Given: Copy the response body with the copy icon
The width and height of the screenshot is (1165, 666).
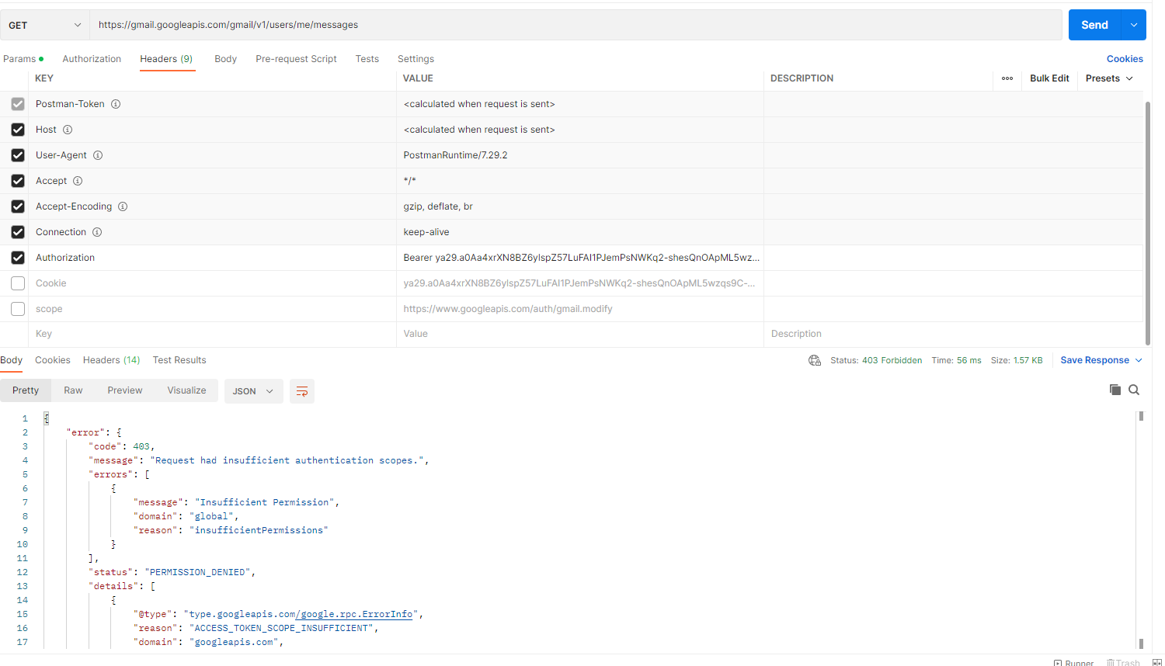Looking at the screenshot, I should (x=1115, y=390).
